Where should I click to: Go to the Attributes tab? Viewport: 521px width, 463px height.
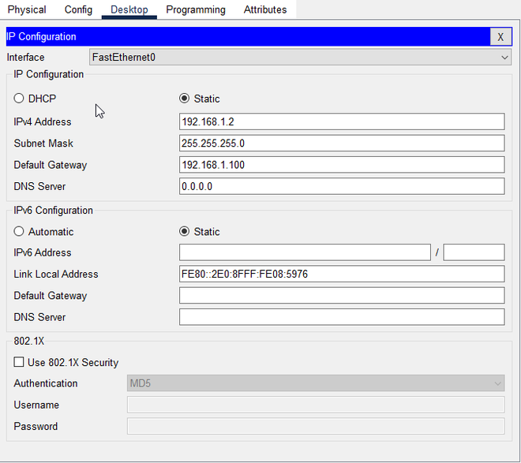click(x=265, y=9)
